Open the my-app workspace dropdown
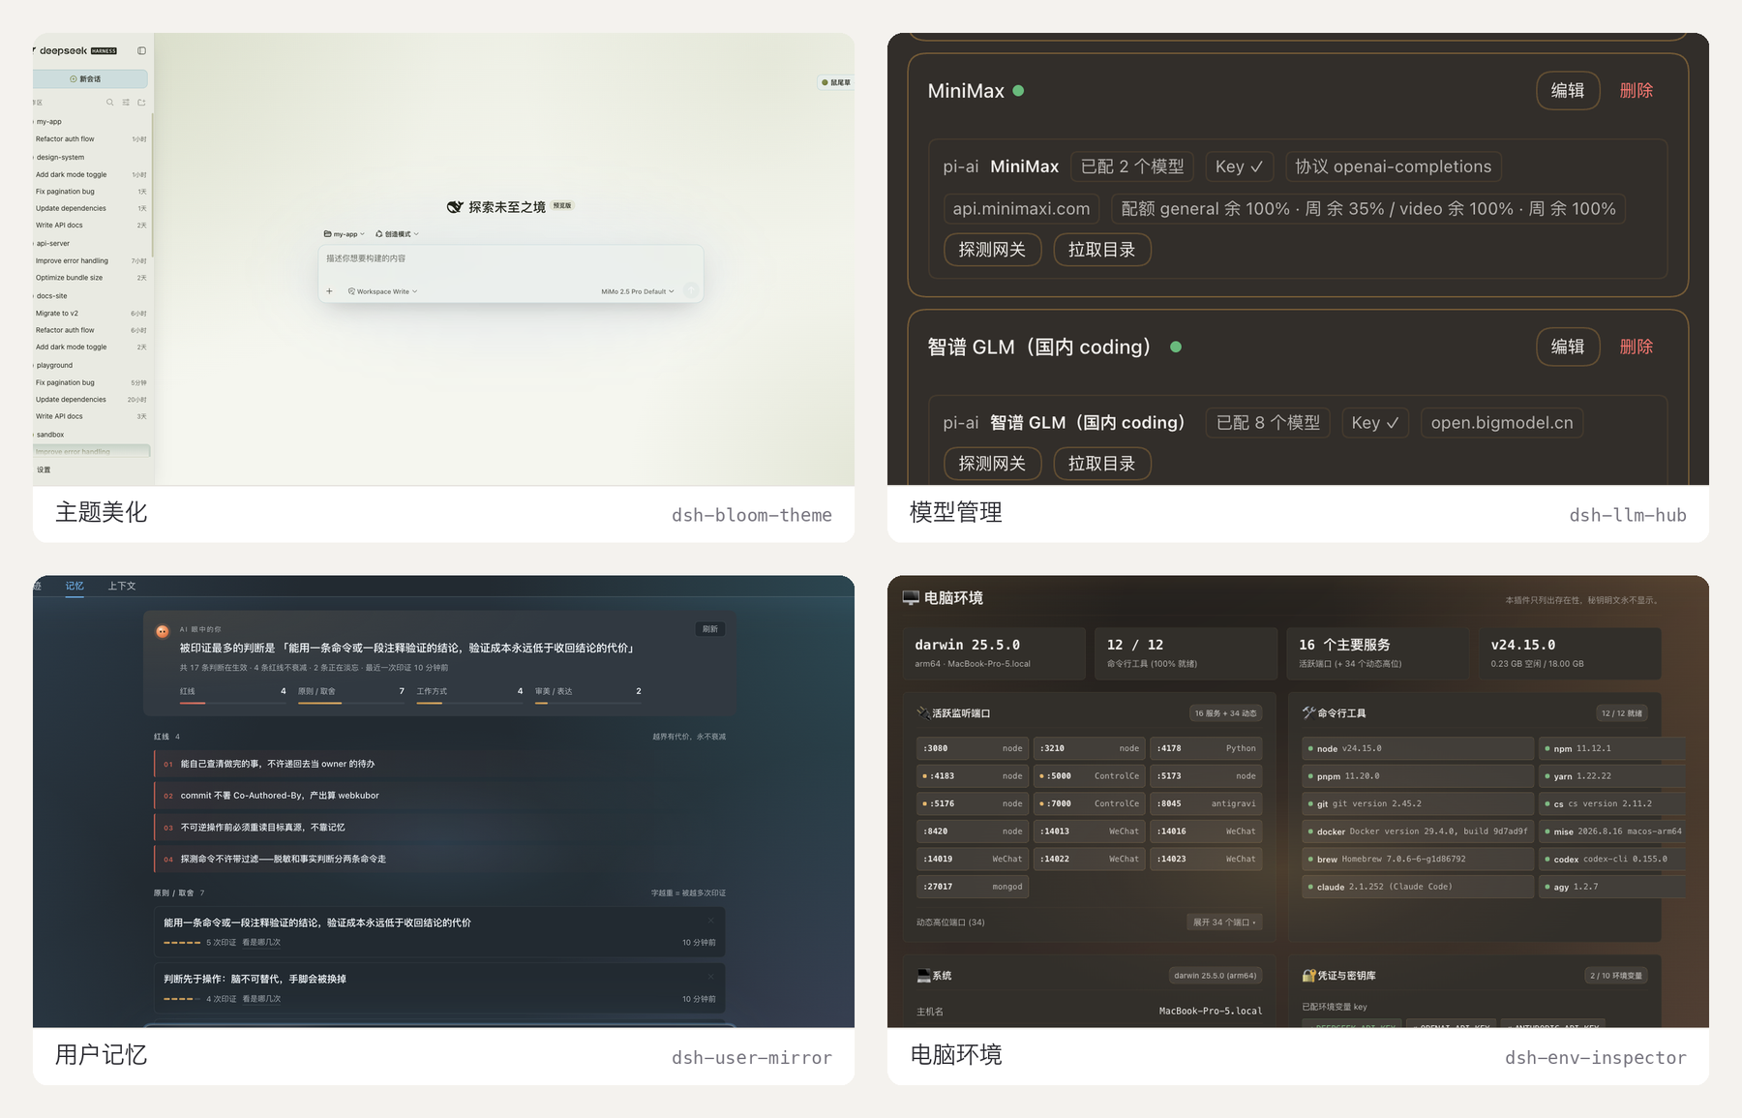 pos(345,234)
